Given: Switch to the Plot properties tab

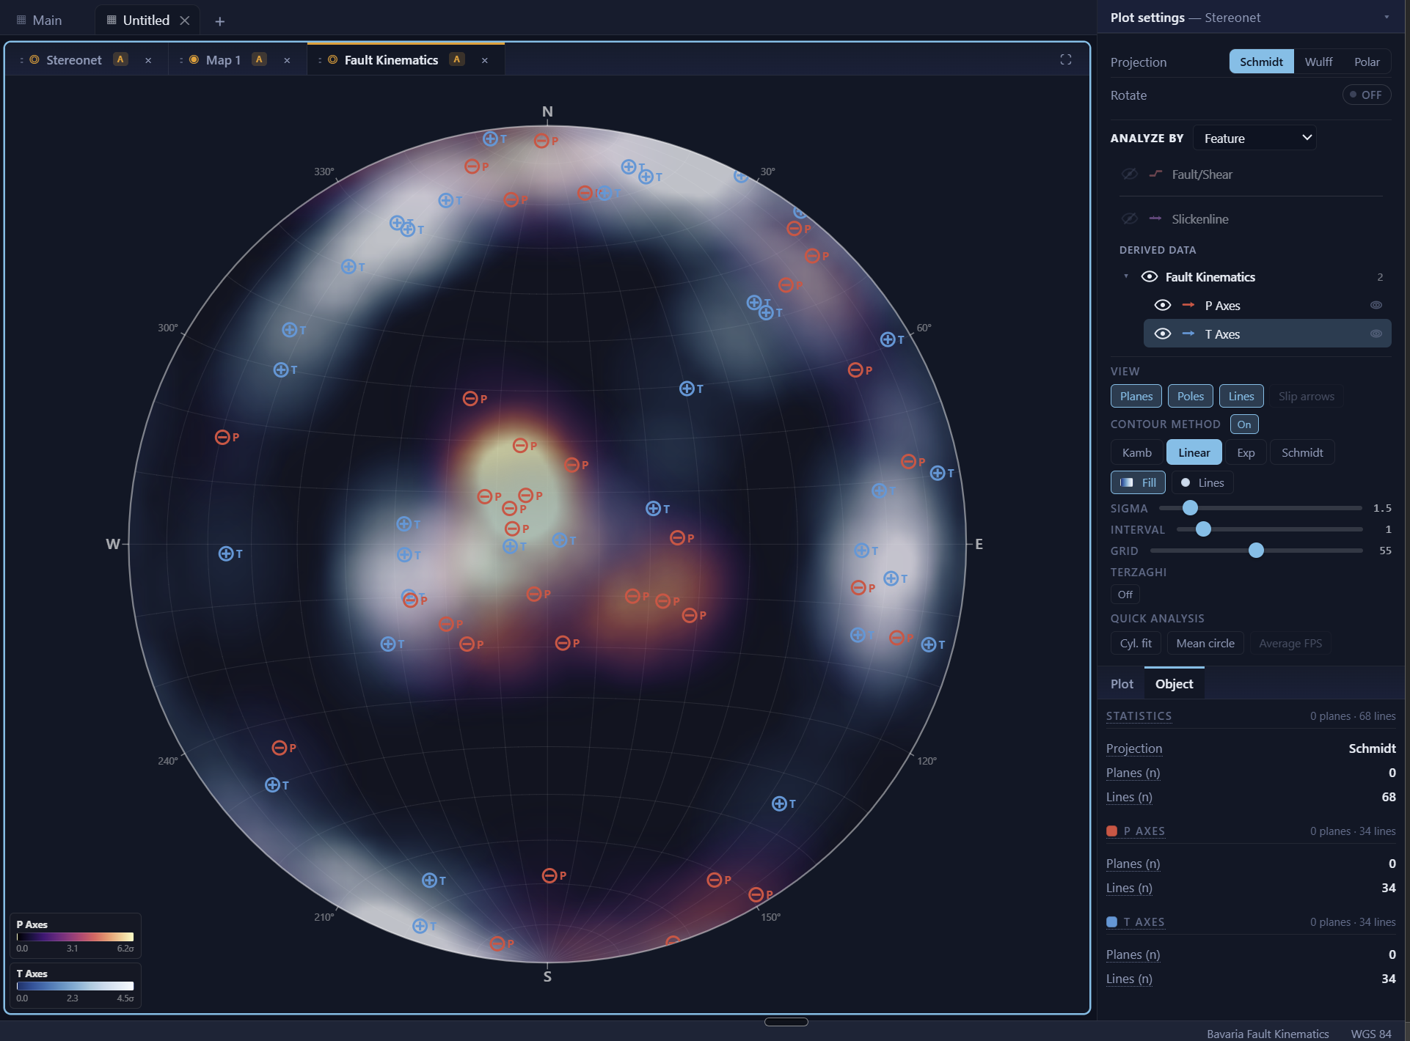Looking at the screenshot, I should [1122, 684].
